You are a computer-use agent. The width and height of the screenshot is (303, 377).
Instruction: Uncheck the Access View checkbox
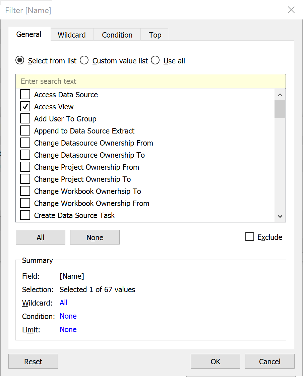25,107
